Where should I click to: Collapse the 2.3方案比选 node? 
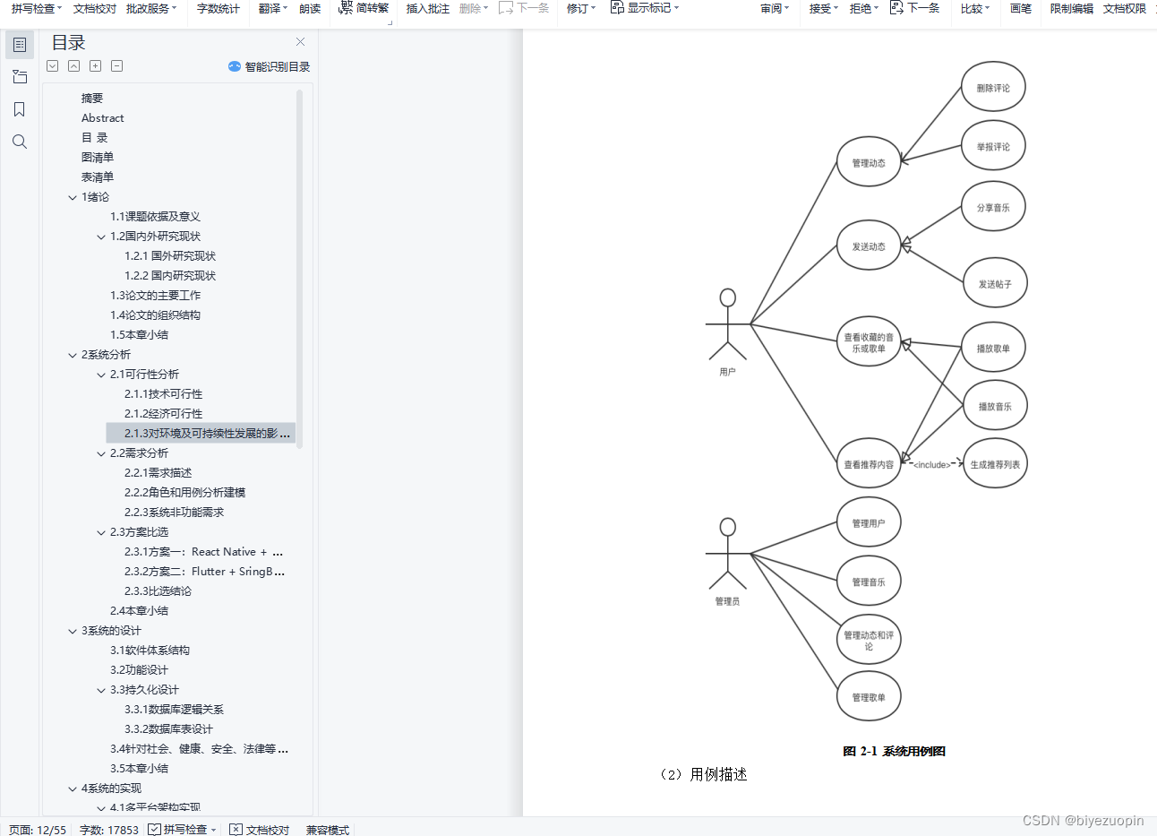[x=101, y=532]
